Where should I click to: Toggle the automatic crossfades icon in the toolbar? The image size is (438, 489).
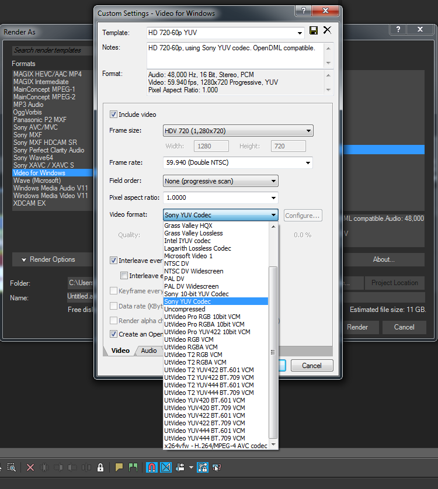coord(166,467)
